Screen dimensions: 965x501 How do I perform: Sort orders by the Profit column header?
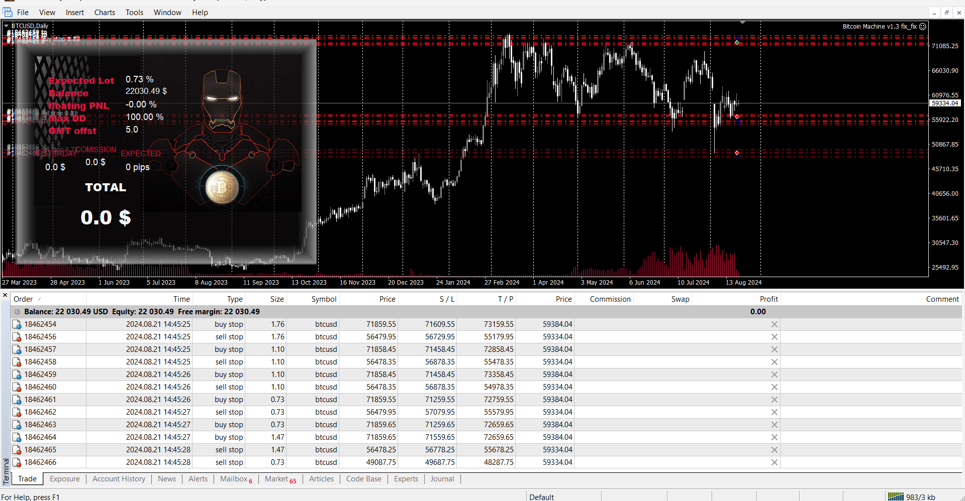tap(768, 299)
